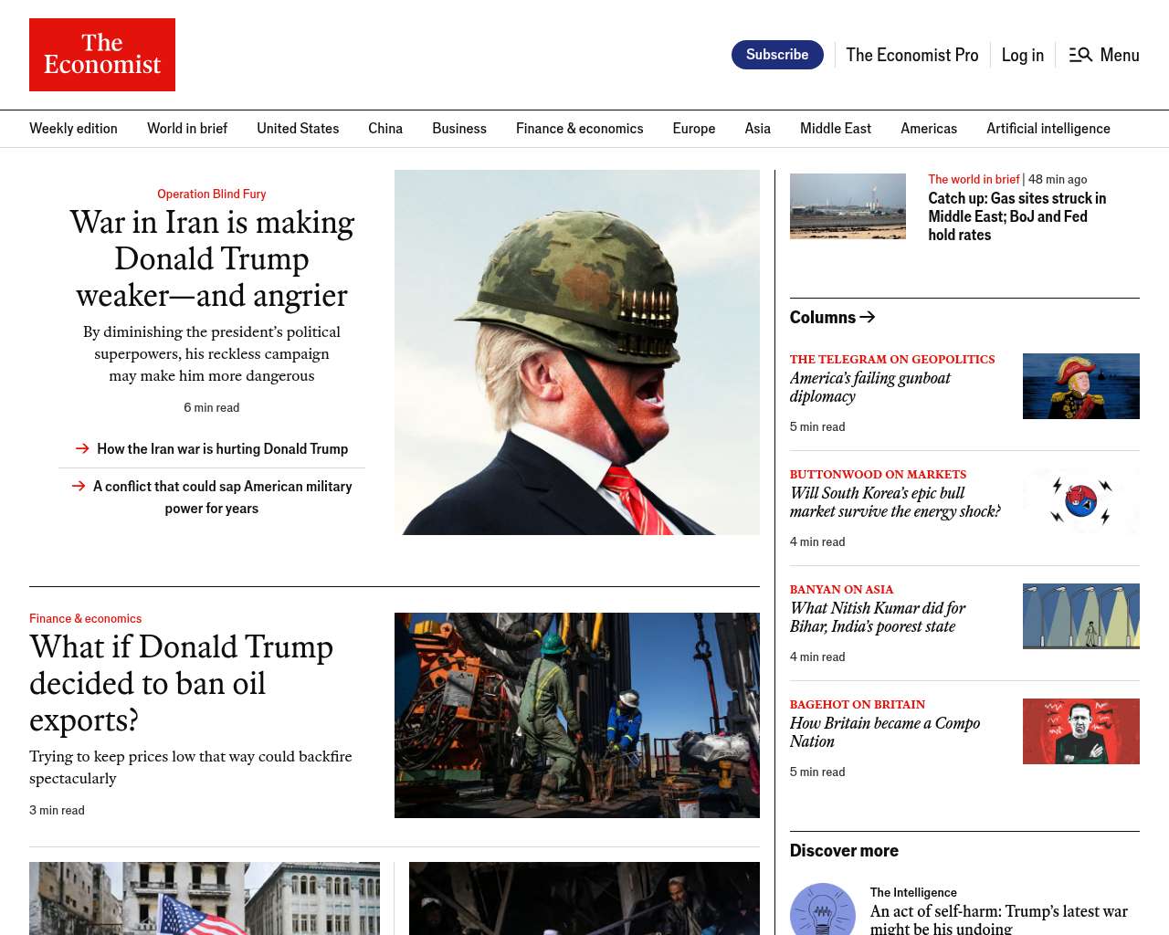The image size is (1169, 935).
Task: Open the Artificial intelligence section
Action: [1048, 129]
